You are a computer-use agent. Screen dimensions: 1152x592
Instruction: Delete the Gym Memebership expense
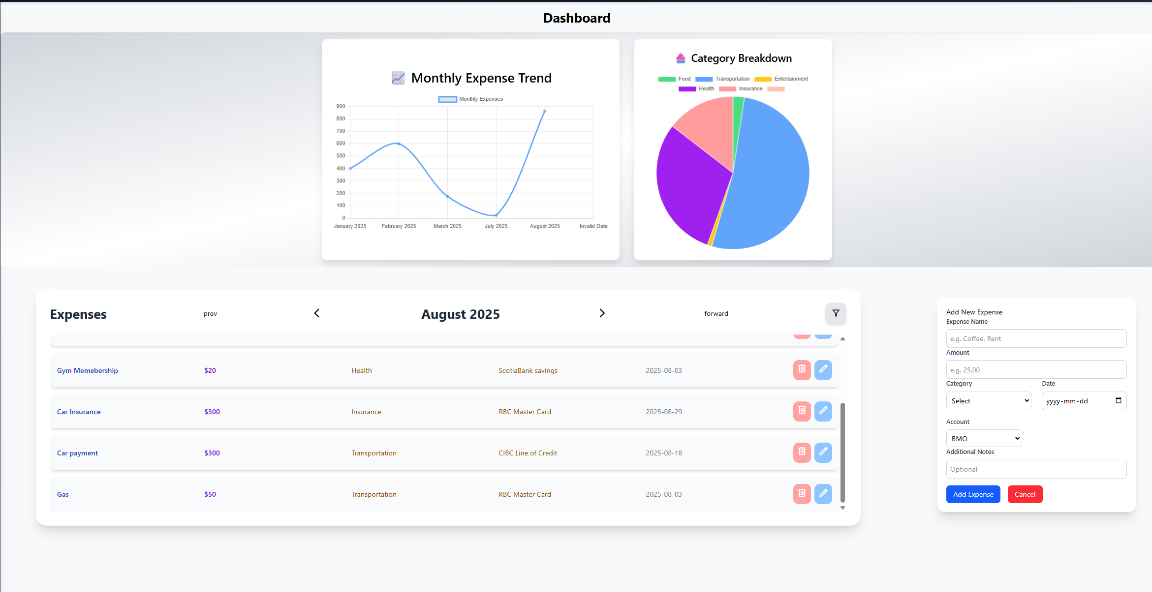tap(802, 370)
